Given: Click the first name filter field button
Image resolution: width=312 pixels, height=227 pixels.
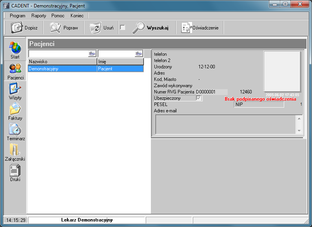Looking at the screenshot, I should coord(139,54).
